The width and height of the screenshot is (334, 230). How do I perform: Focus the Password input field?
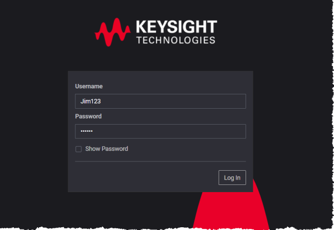pos(160,131)
